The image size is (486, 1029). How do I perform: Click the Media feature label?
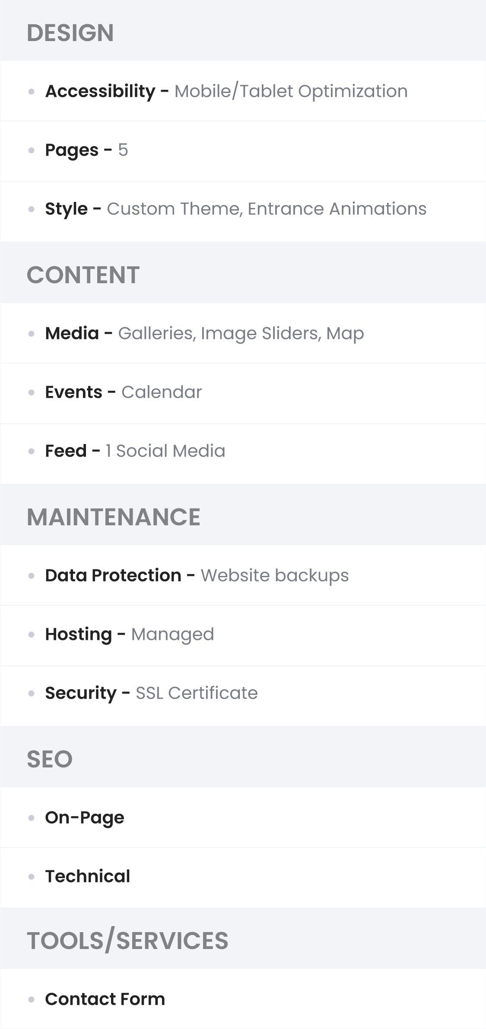click(72, 333)
